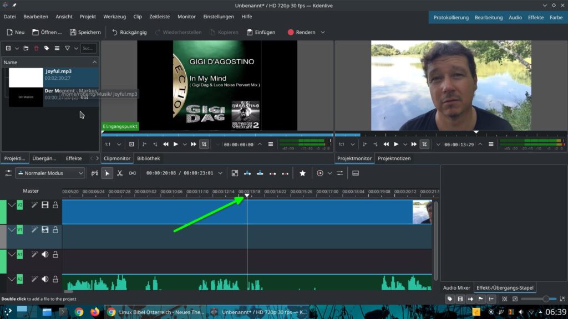Toggle clip monitor zone crop icon

coord(204,145)
